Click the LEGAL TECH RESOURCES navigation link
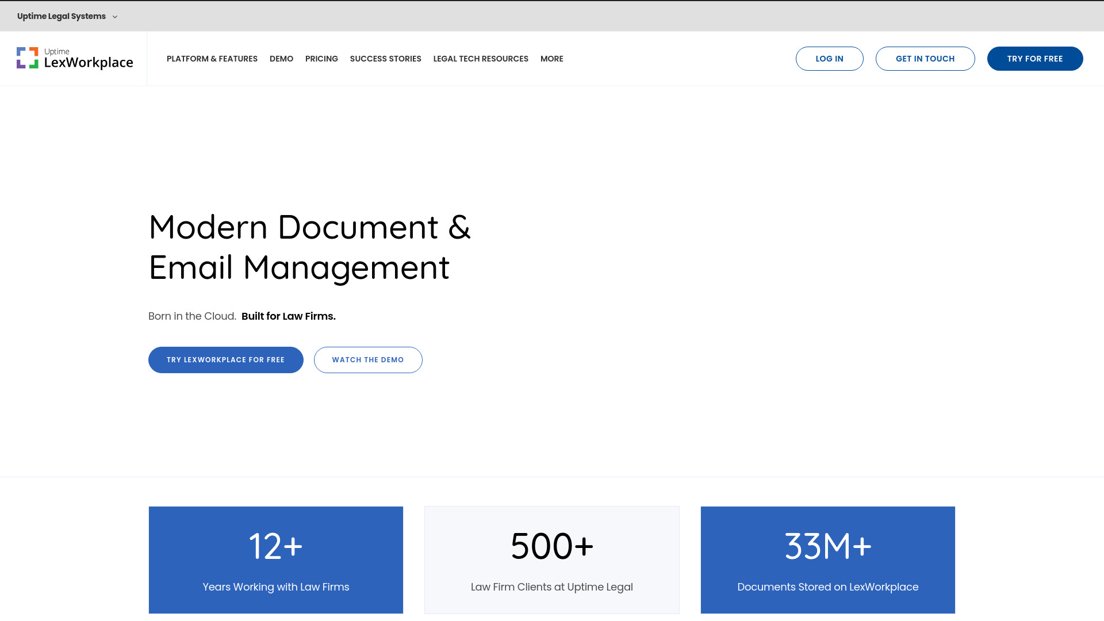This screenshot has height=621, width=1104. click(x=481, y=59)
